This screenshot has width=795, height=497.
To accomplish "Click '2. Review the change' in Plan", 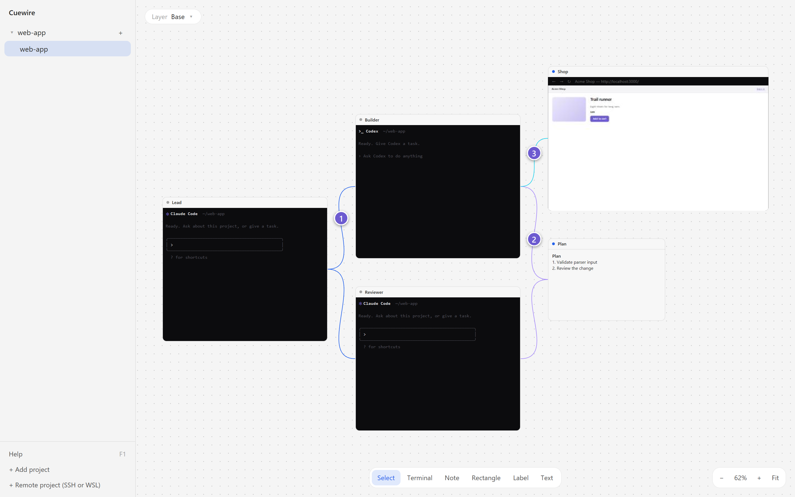I will point(573,269).
